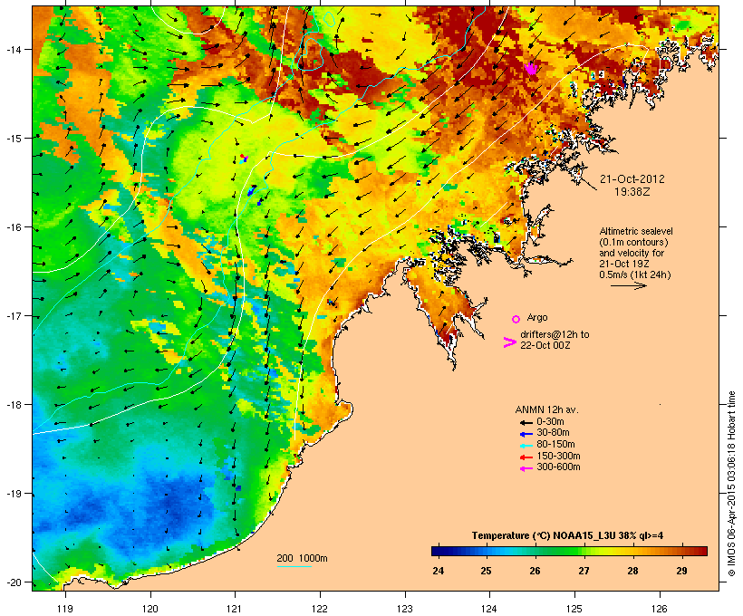Click the longitude axis label 125
The width and height of the screenshot is (743, 616).
(574, 609)
